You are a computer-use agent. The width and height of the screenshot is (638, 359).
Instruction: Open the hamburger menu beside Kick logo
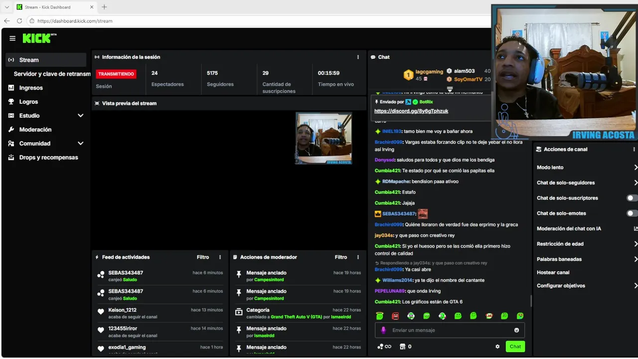tap(12, 38)
